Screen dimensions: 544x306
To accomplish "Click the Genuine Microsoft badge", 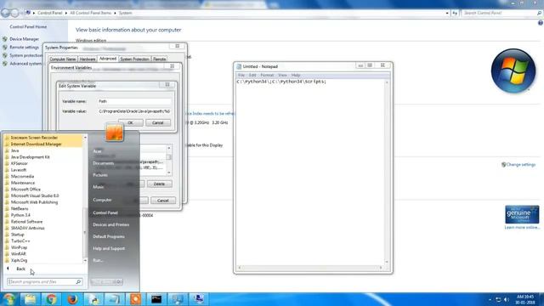I will pyautogui.click(x=522, y=214).
